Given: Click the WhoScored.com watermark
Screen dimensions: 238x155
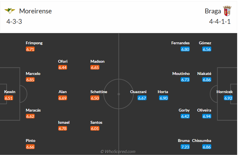Looking at the screenshot, I should click(118, 152).
